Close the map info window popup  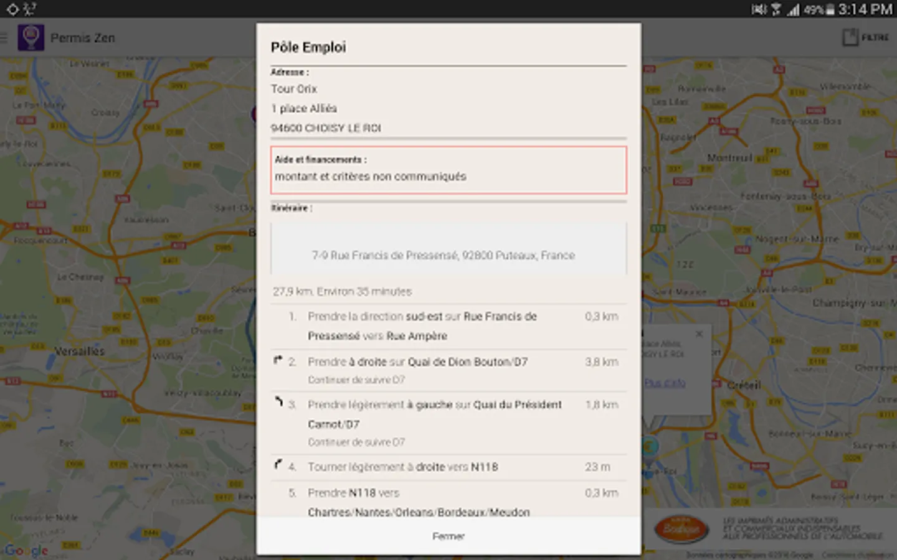[699, 334]
